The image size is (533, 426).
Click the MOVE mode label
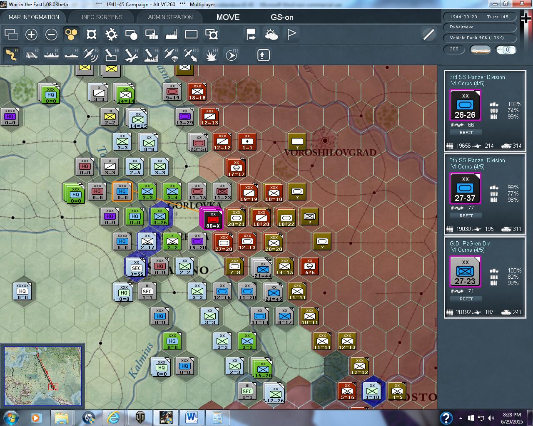click(x=228, y=17)
